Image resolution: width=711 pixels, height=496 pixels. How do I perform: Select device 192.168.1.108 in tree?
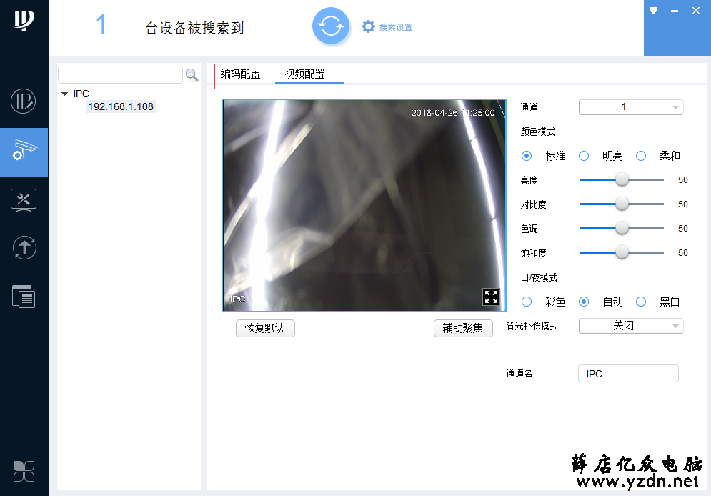[x=121, y=106]
